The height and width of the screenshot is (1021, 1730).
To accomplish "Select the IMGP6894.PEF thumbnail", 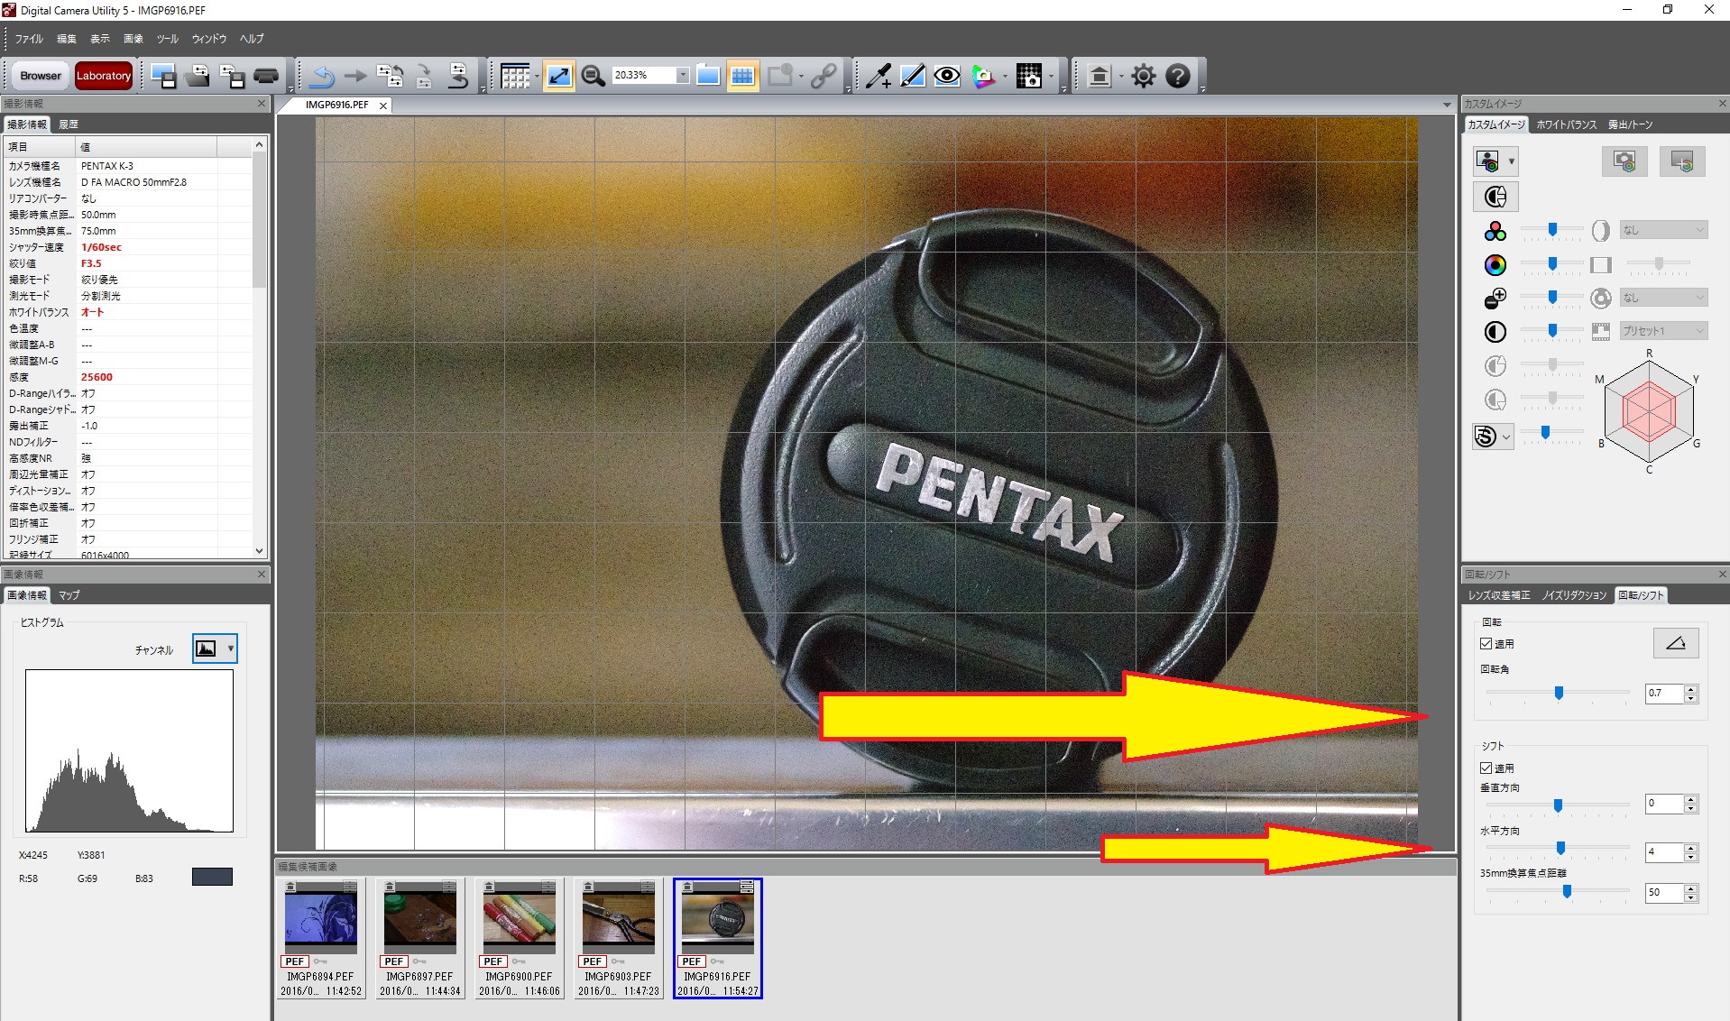I will pos(321,939).
